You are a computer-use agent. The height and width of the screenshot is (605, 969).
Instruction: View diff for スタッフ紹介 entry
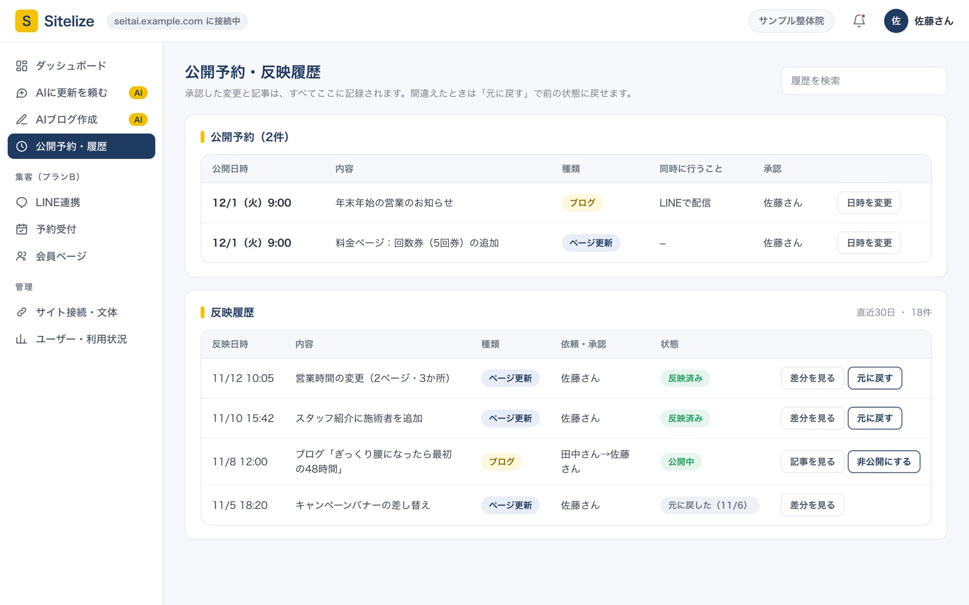point(812,418)
